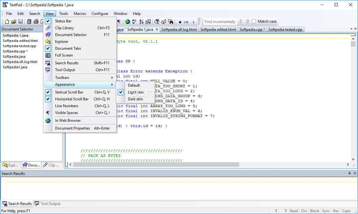Click the Explorer menu item icon
The width and height of the screenshot is (358, 214).
[x=48, y=42]
